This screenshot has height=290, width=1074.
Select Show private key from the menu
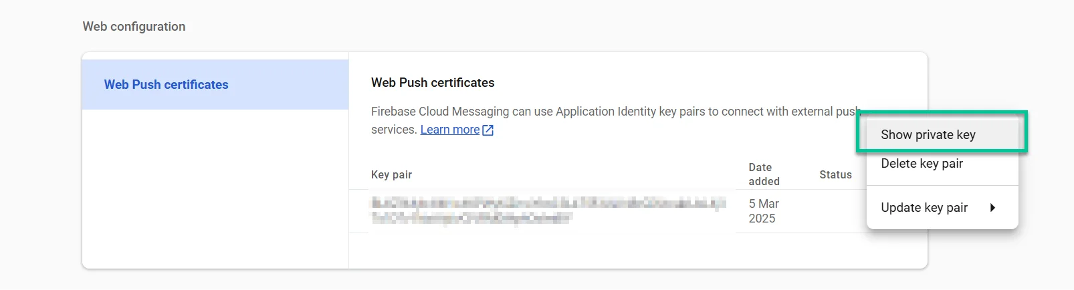(928, 135)
